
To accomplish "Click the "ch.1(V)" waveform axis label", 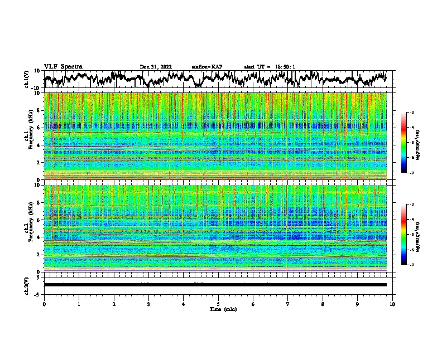I will tap(27, 79).
